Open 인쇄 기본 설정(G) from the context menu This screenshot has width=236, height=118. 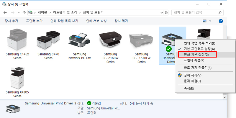point(196,55)
